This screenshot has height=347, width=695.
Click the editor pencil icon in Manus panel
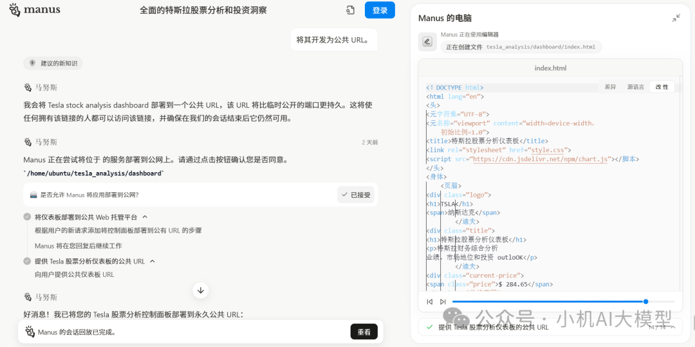coord(427,42)
